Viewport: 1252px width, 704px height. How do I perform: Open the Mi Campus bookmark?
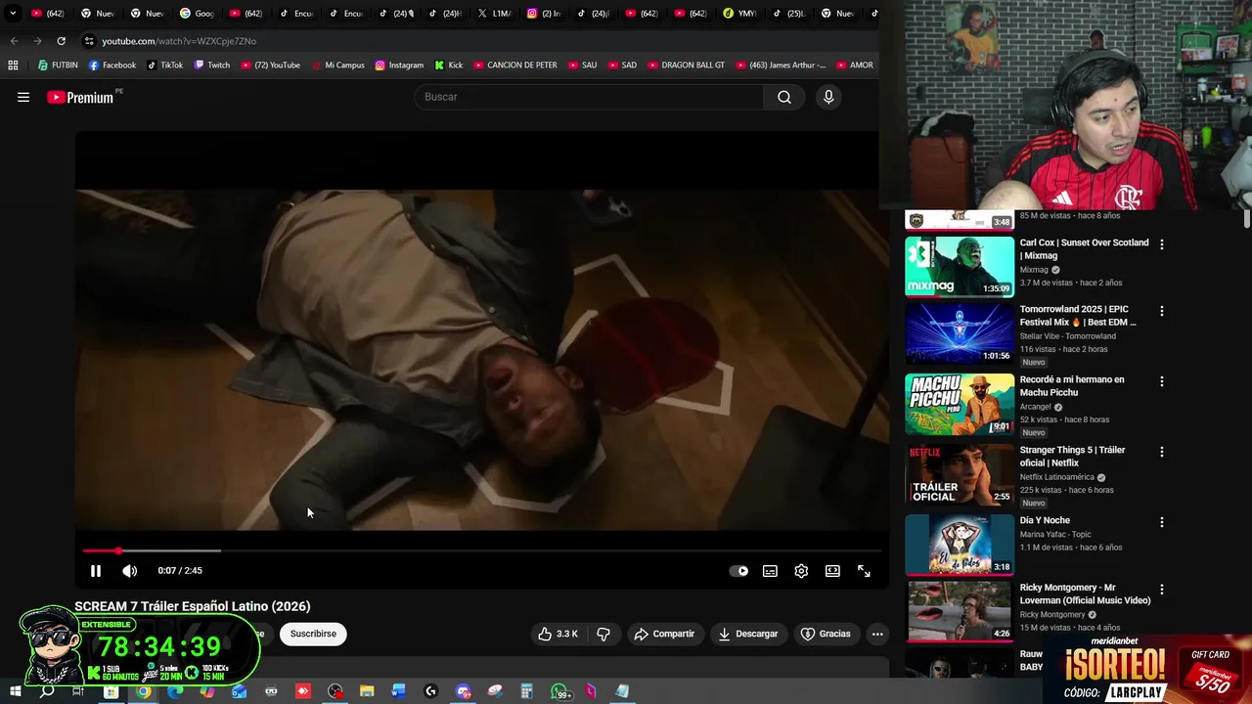click(337, 66)
